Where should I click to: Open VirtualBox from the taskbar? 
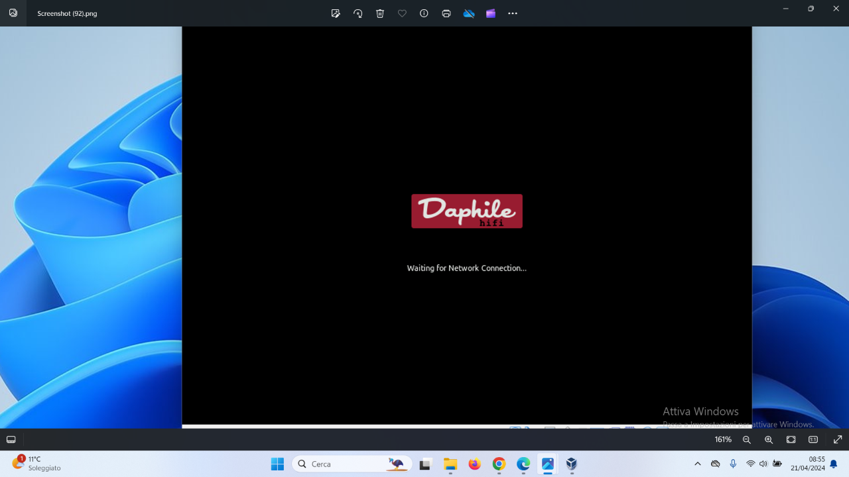tap(572, 464)
